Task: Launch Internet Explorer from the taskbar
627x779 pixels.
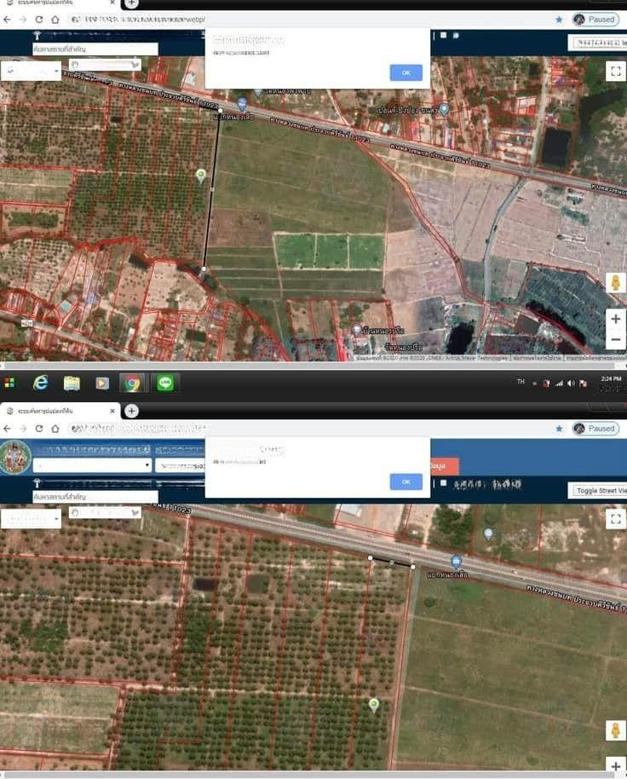Action: [40, 384]
